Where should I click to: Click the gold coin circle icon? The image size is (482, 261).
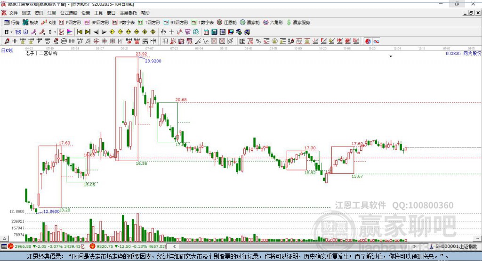click(274, 41)
